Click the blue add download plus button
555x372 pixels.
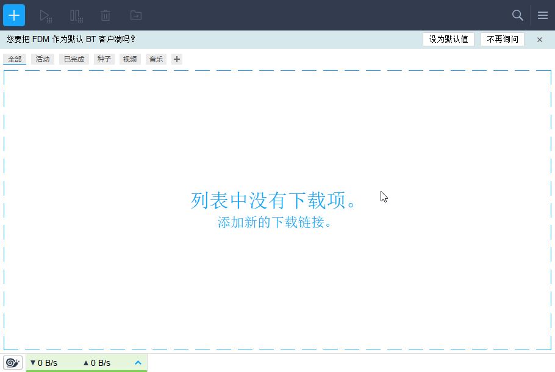[14, 15]
